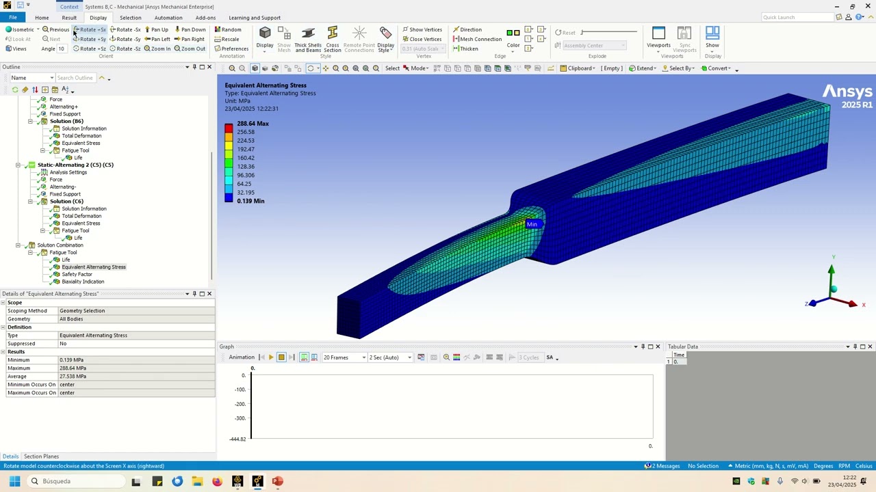This screenshot has width=876, height=492.
Task: Open edge Color dropdown
Action: [x=513, y=39]
